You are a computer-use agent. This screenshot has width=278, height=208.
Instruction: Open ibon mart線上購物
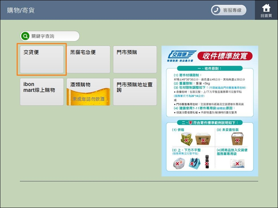coord(42,92)
